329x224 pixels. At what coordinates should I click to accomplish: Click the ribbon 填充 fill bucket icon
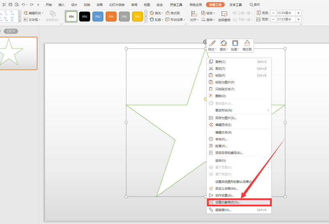click(x=152, y=13)
